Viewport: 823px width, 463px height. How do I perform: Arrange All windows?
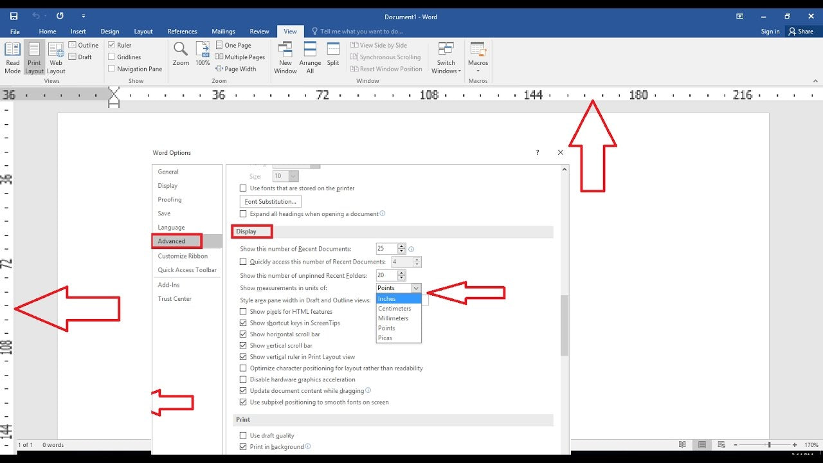point(310,58)
